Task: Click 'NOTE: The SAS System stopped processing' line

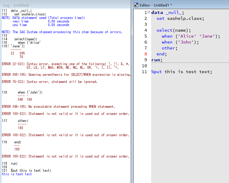Action: coord(62,32)
